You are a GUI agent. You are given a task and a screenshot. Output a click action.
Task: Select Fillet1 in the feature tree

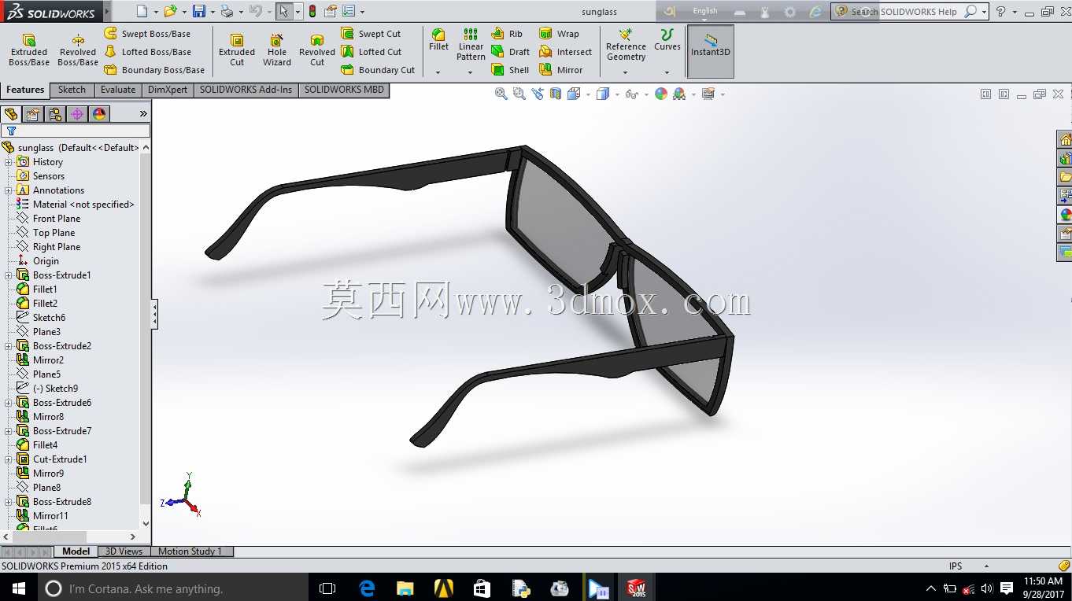45,289
